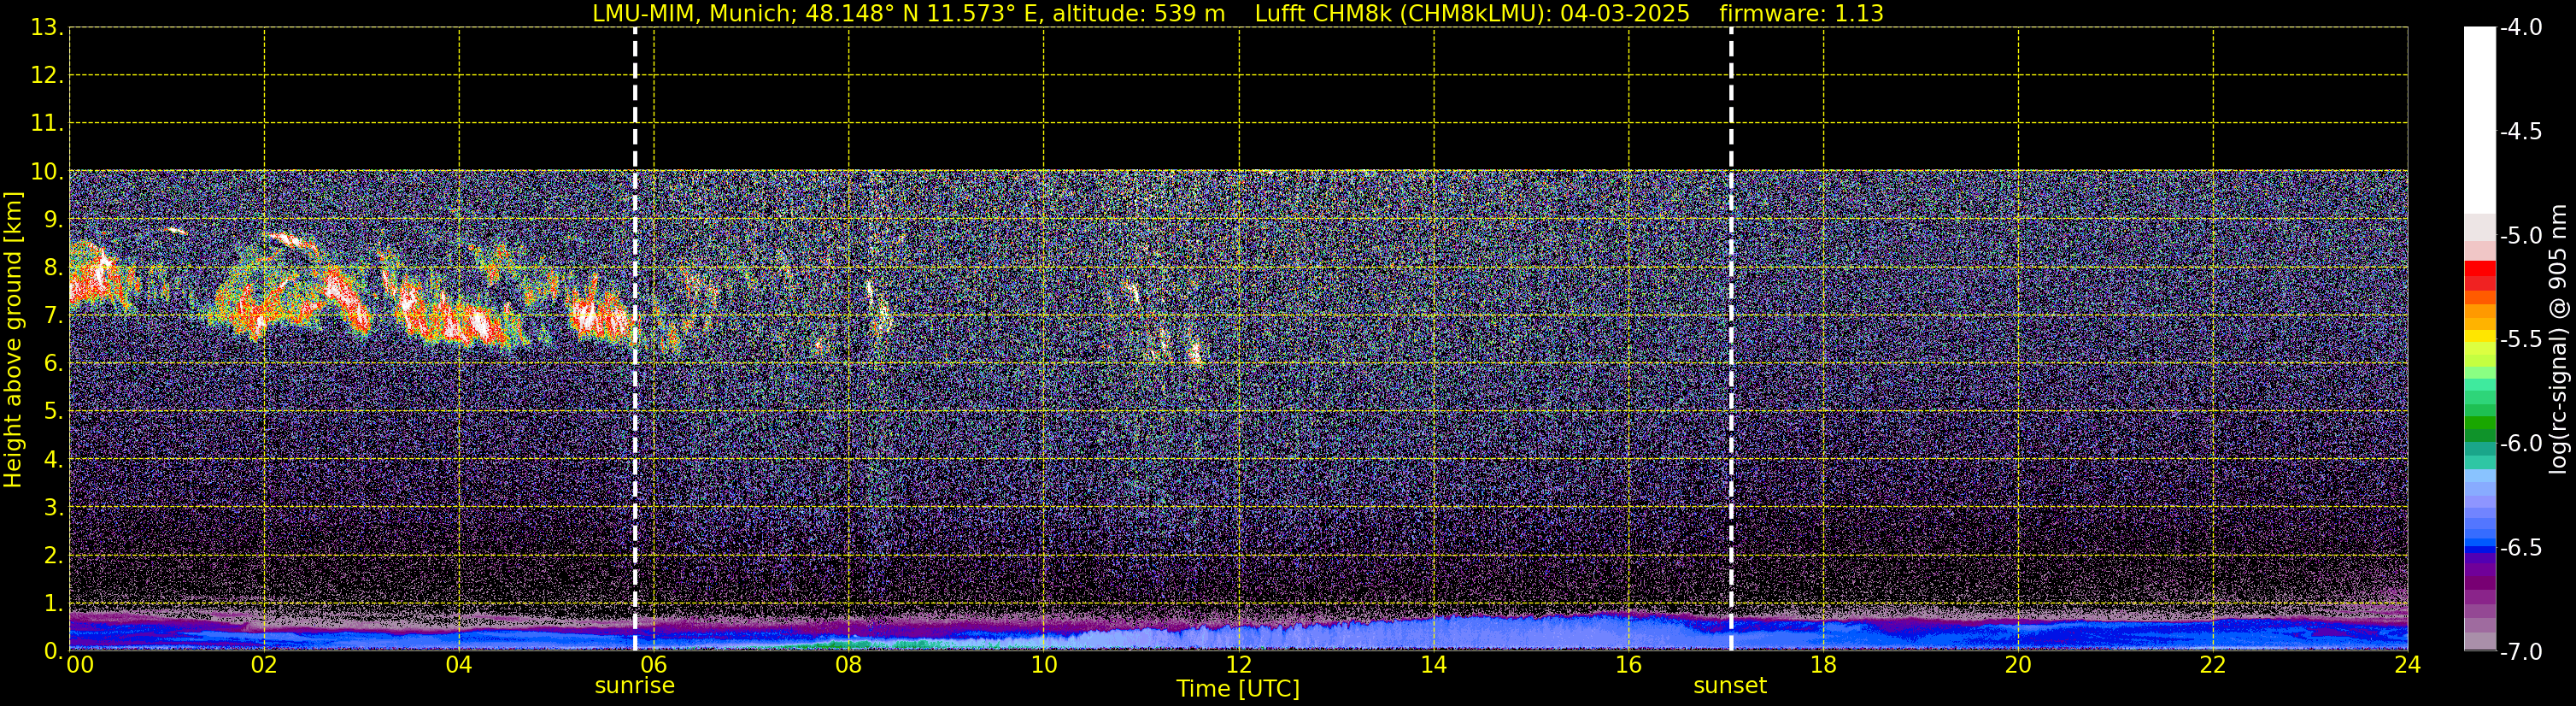Click the '0.' tick on the height axis
This screenshot has height=706, width=2576.
(x=53, y=651)
